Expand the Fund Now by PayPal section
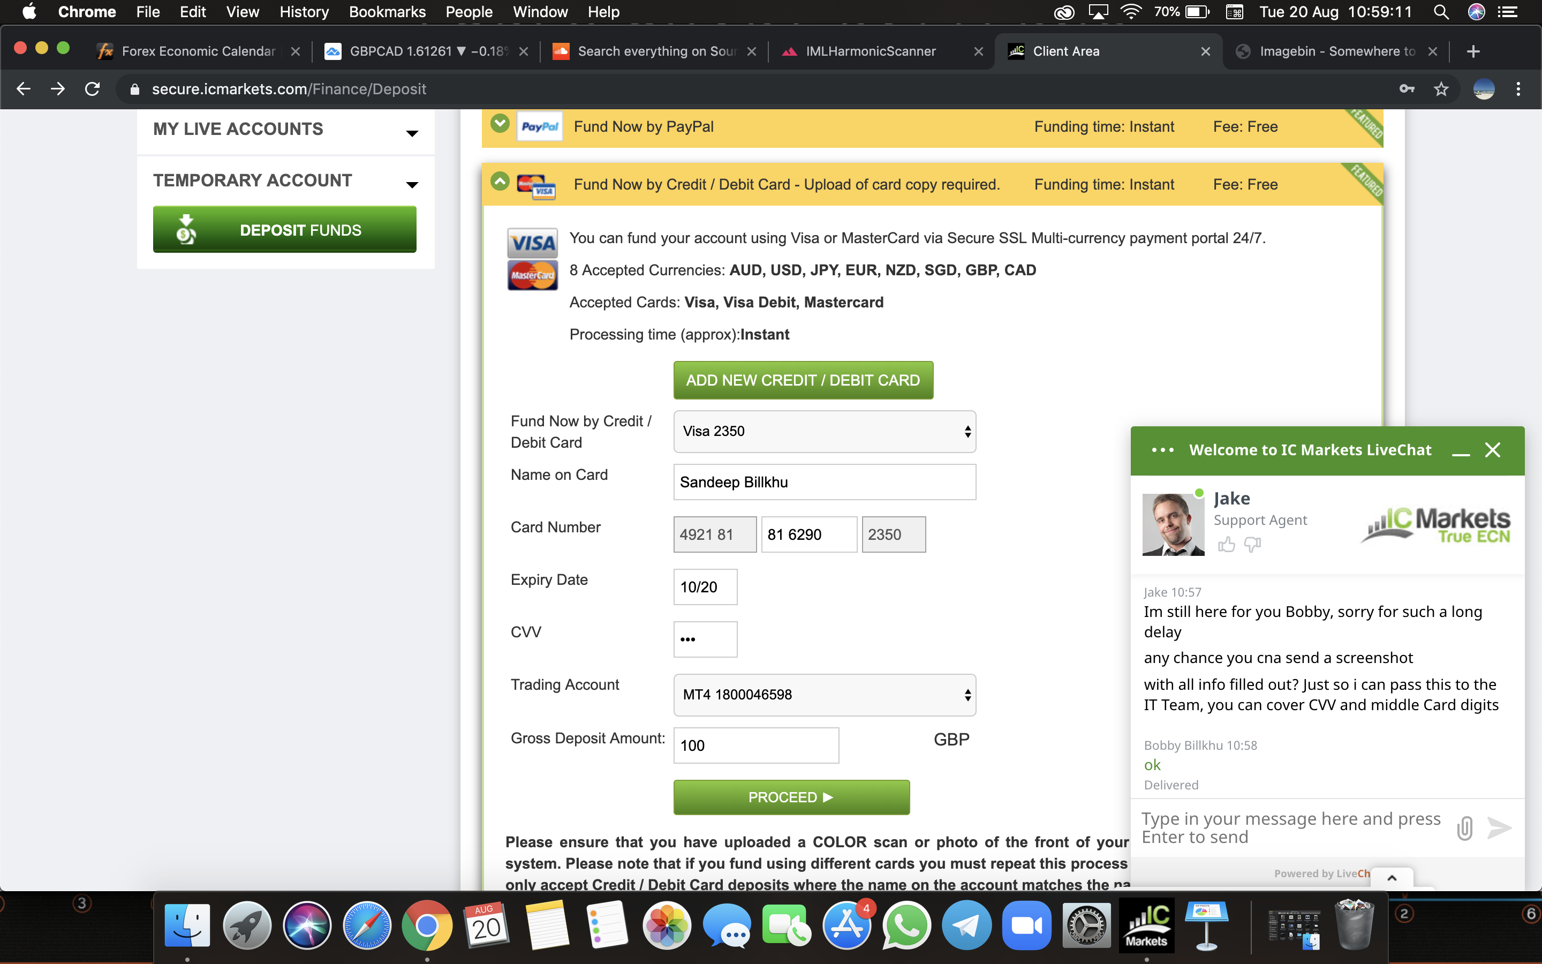The height and width of the screenshot is (964, 1542). pyautogui.click(x=500, y=124)
